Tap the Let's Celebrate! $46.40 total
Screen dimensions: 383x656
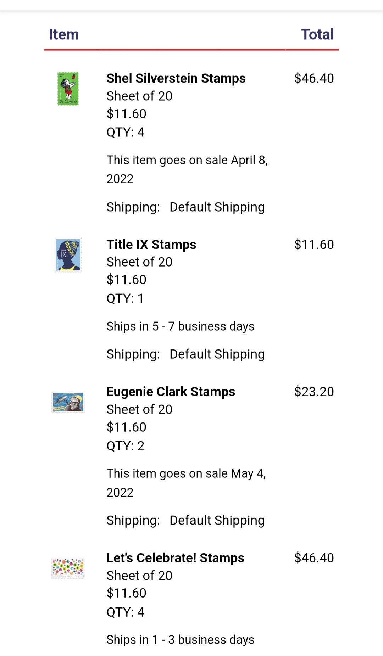[x=314, y=558]
